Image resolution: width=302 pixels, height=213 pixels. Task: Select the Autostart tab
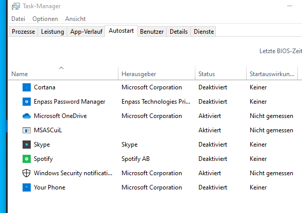(x=121, y=31)
